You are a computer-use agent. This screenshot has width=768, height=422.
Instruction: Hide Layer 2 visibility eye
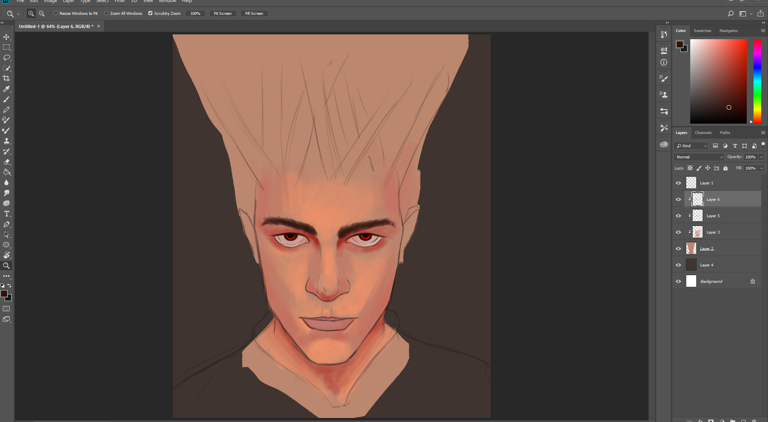tap(678, 248)
